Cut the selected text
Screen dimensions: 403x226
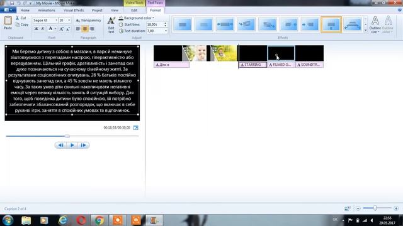[x=21, y=18]
